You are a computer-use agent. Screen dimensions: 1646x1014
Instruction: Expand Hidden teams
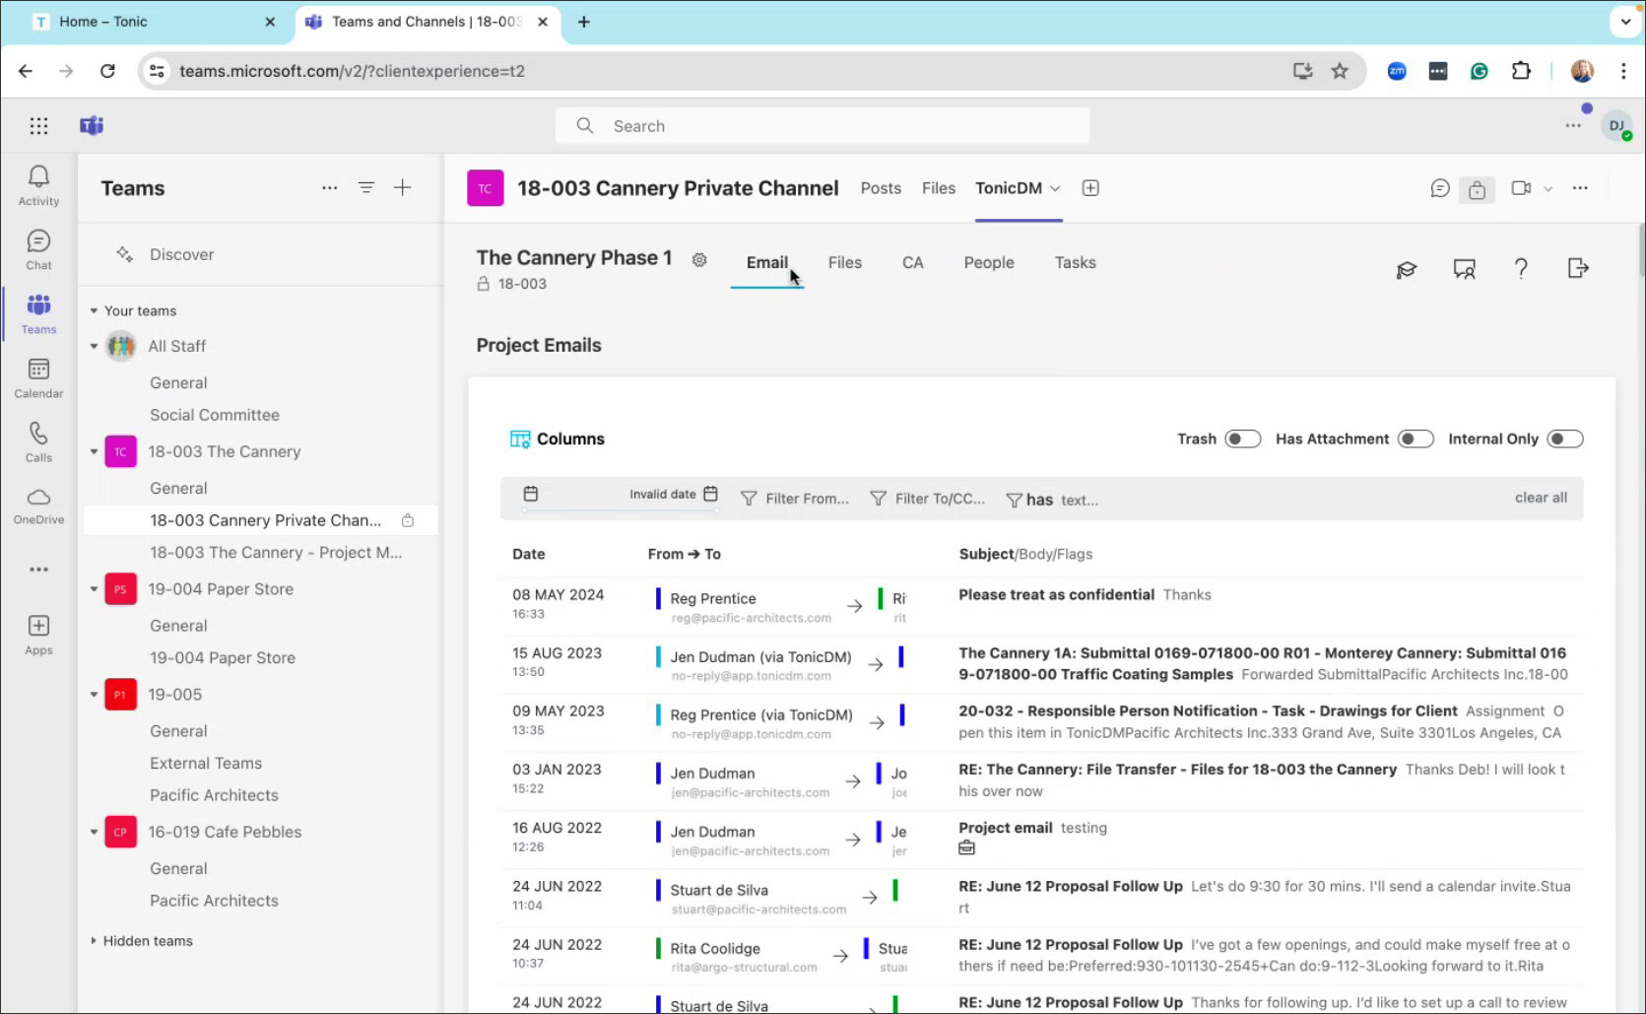(x=94, y=941)
